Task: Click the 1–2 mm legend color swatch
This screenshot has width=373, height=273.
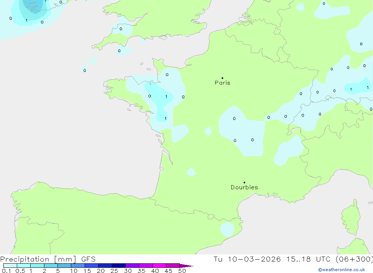Action: pyautogui.click(x=37, y=266)
